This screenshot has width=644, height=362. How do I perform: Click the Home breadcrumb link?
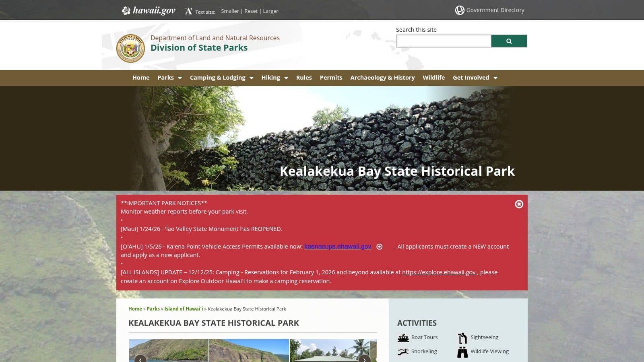point(135,309)
